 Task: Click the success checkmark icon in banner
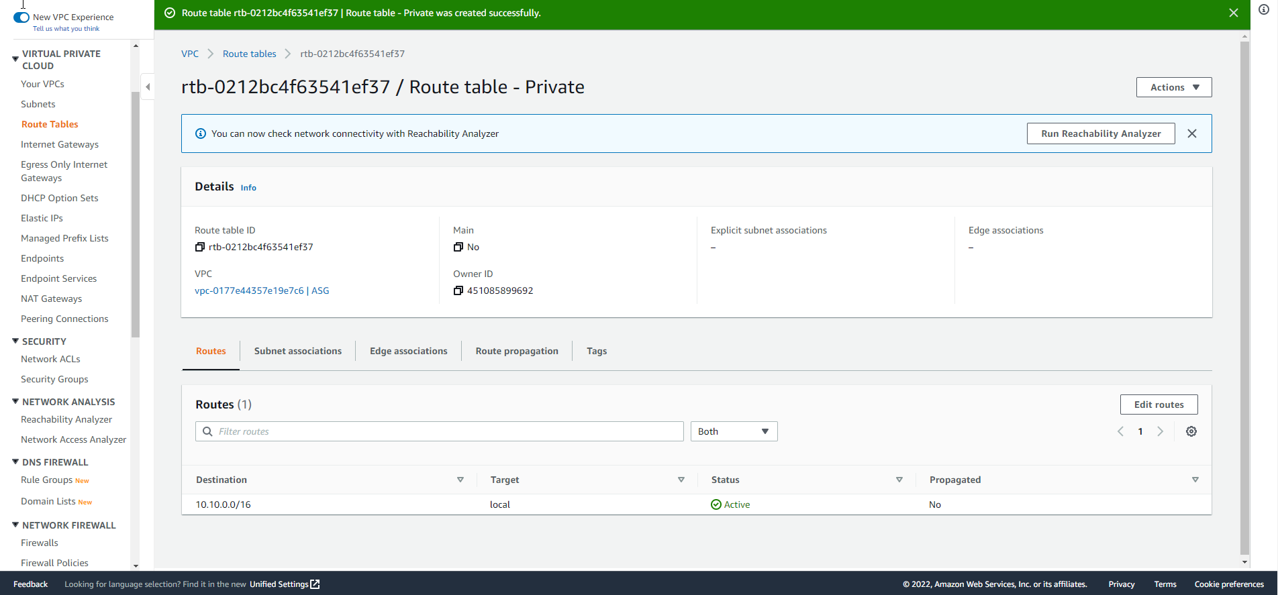(x=170, y=13)
